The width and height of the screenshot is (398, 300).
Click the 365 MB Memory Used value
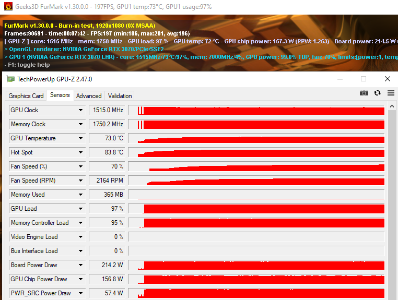coord(107,195)
